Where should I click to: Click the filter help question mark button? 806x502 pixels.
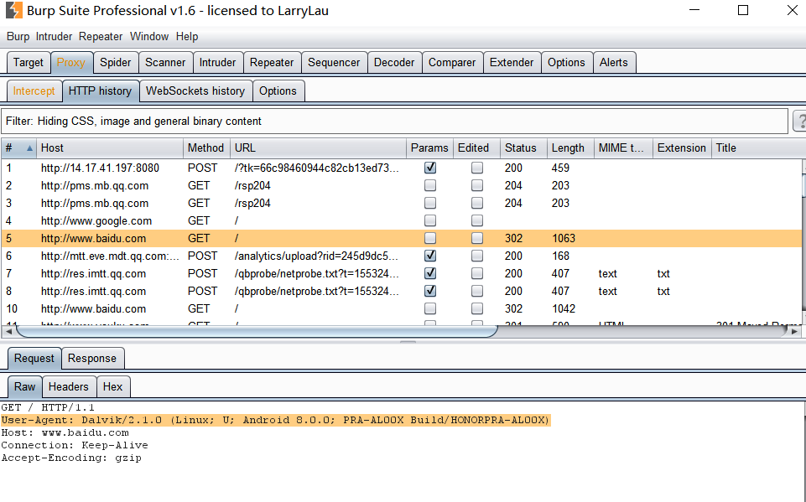coord(800,122)
